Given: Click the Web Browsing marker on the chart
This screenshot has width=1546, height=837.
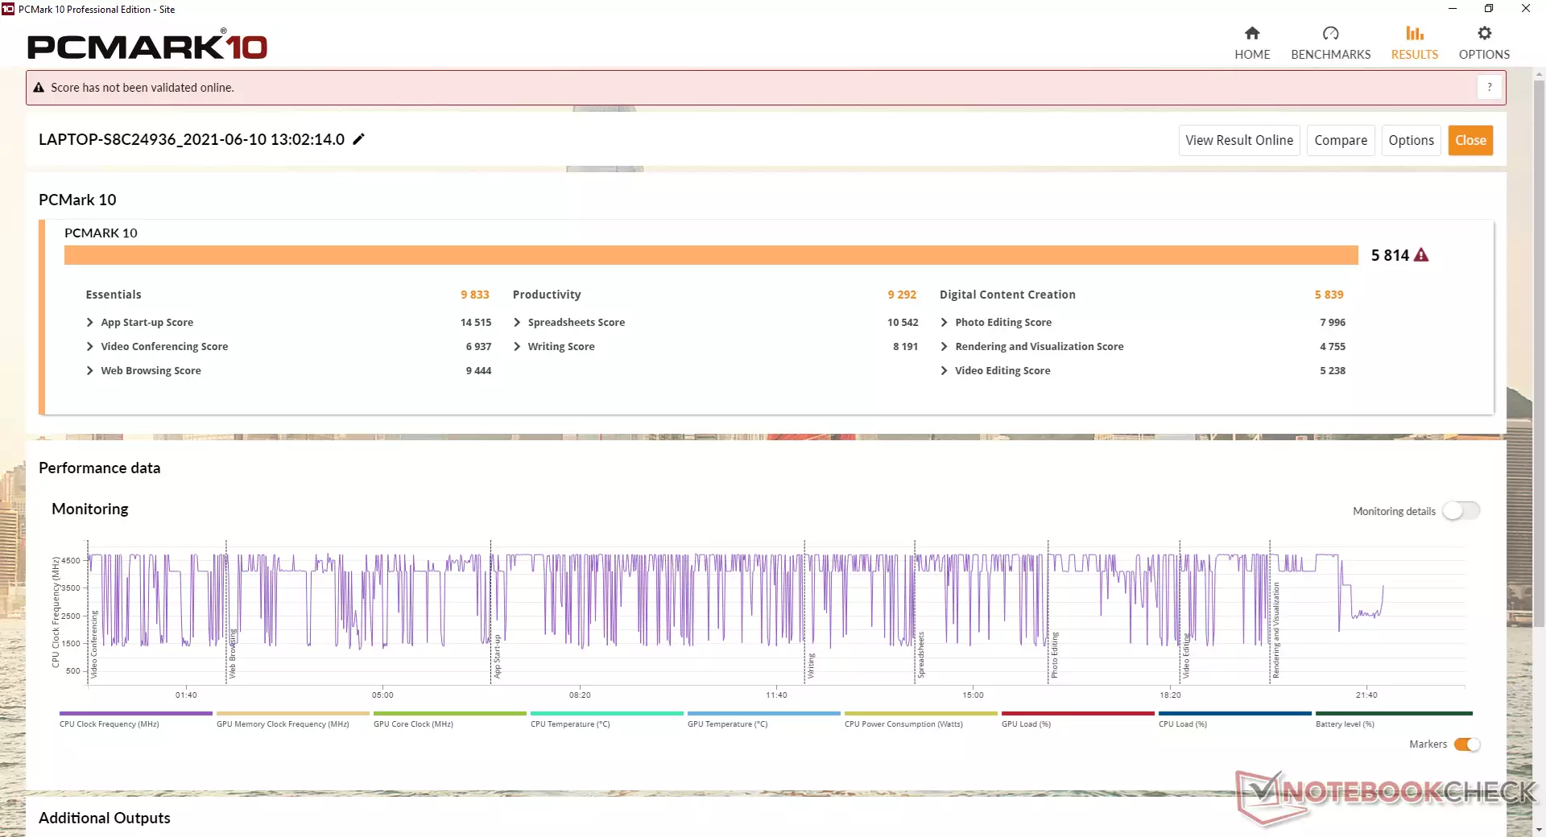Looking at the screenshot, I should pyautogui.click(x=233, y=654).
